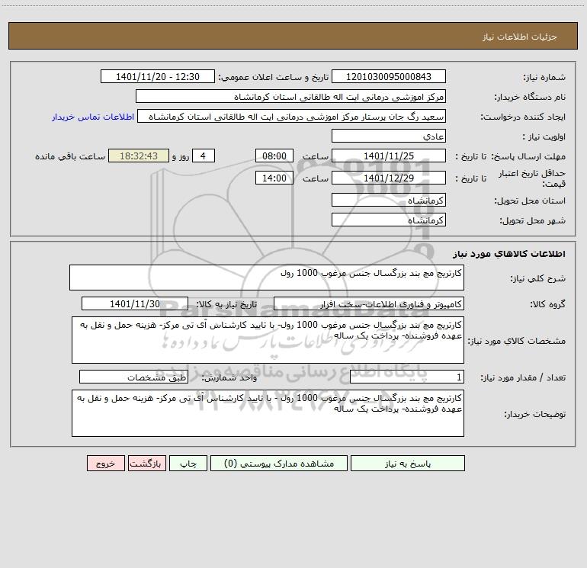The height and width of the screenshot is (568, 587).
Task: Click remaining days field showing 4
Action: click(204, 156)
